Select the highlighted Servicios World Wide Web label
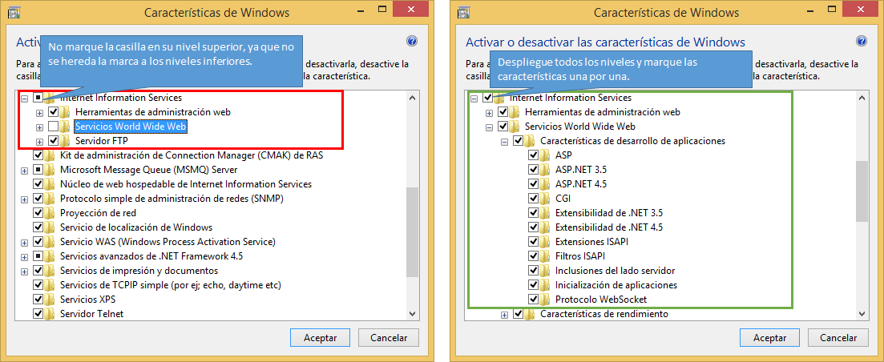 click(x=131, y=127)
